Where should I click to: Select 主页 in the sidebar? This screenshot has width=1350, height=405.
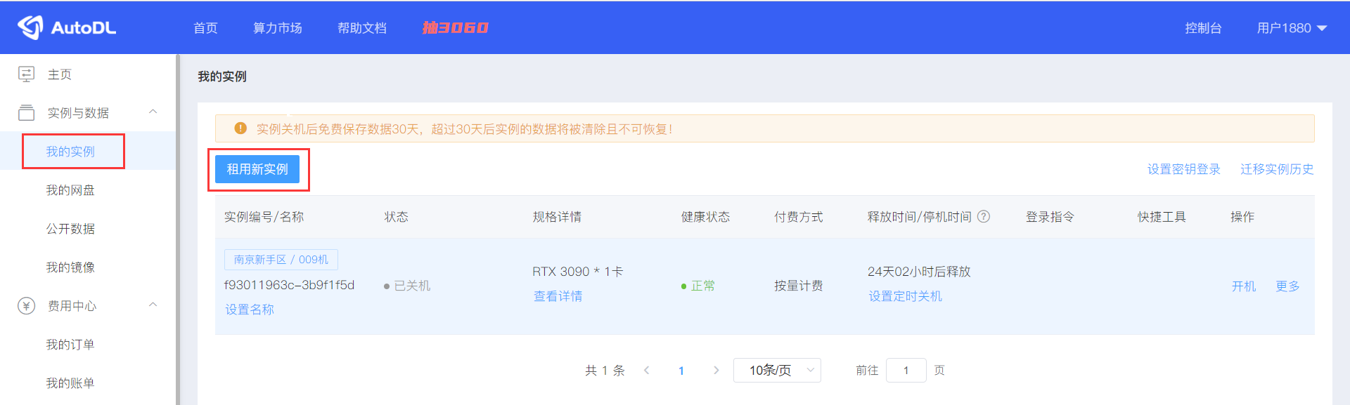coord(60,74)
